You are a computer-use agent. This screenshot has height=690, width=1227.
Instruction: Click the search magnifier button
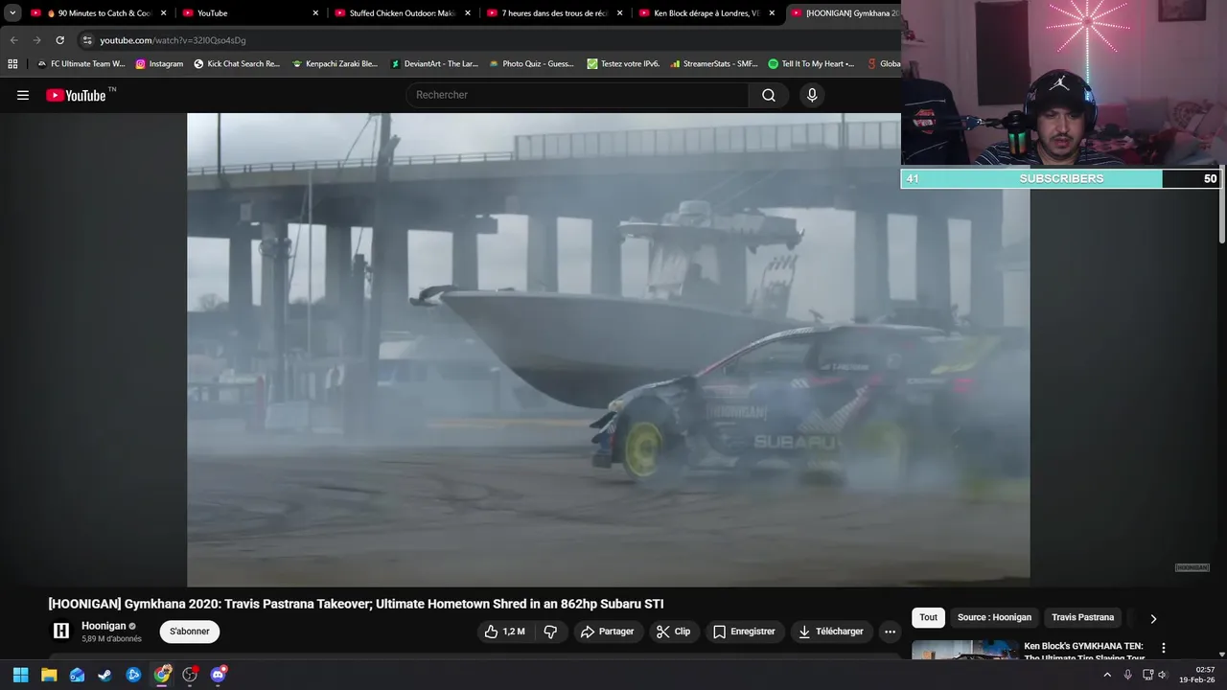pyautogui.click(x=769, y=95)
